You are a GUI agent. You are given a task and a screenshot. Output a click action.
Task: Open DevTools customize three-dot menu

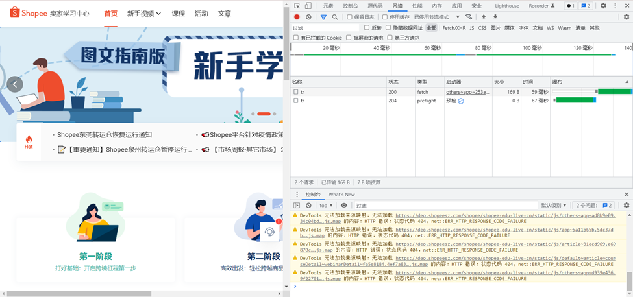[x=614, y=6]
